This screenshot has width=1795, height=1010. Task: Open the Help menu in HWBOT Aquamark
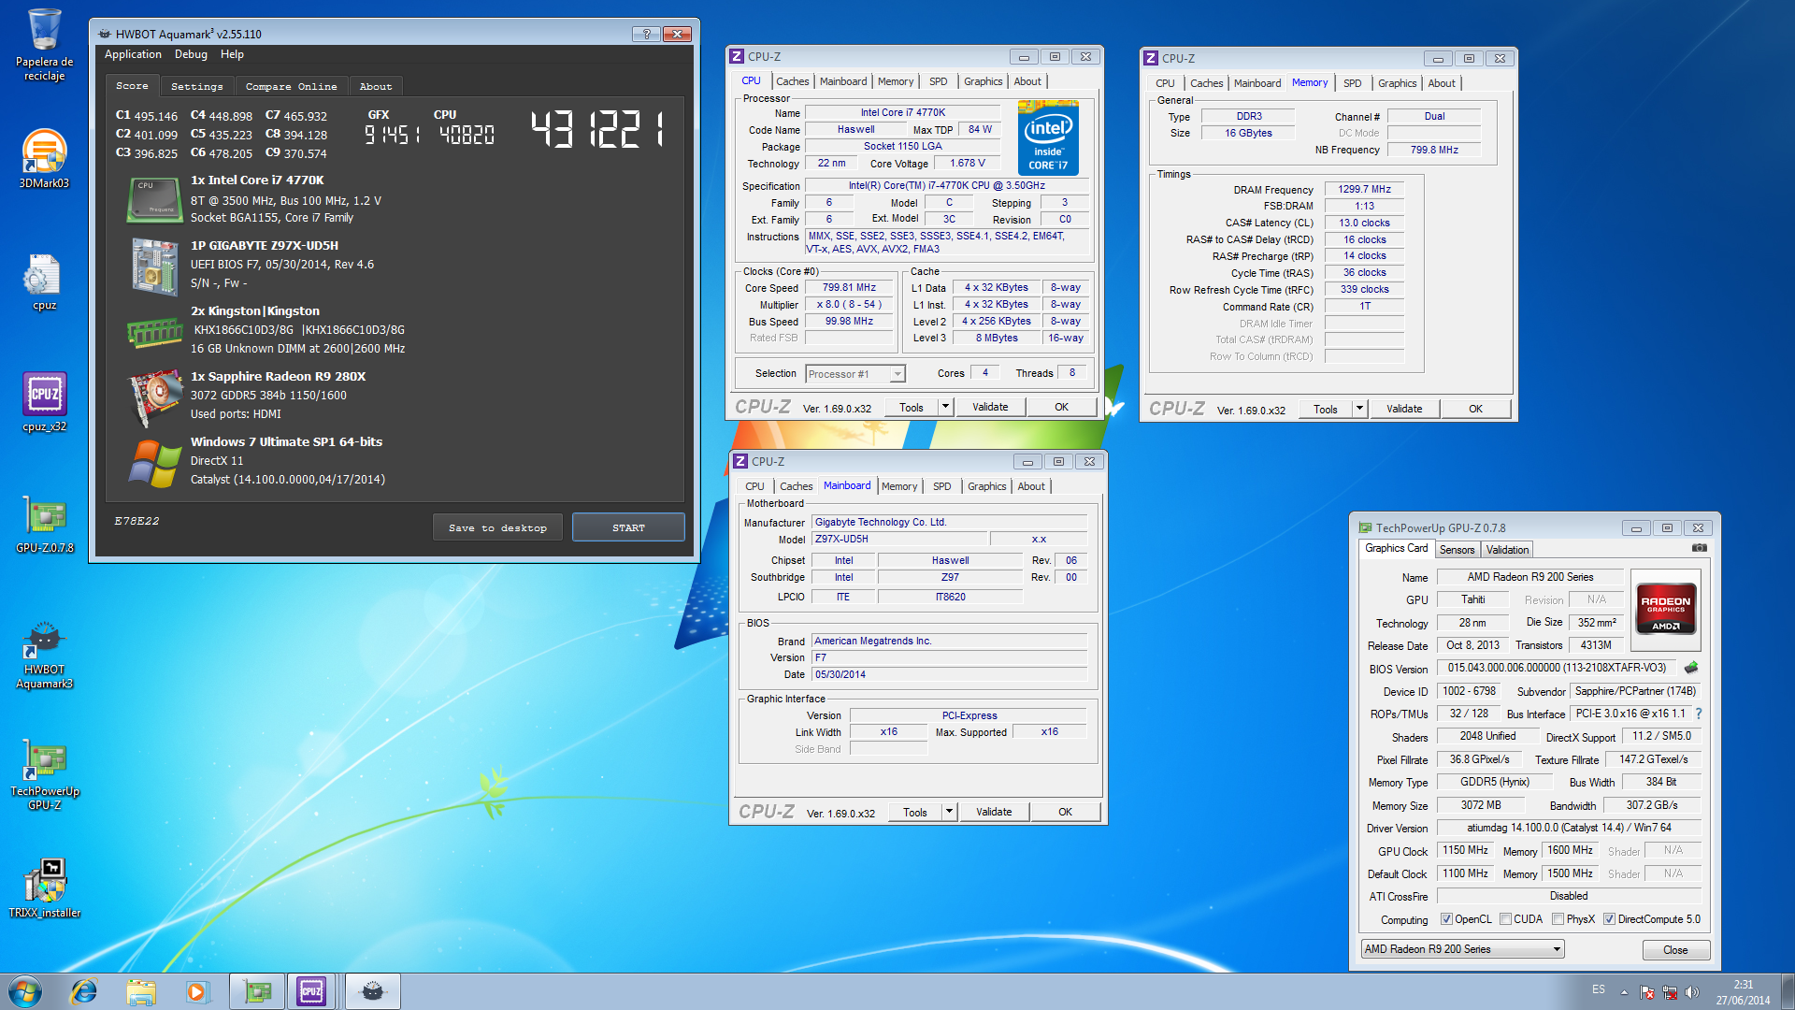tap(232, 54)
